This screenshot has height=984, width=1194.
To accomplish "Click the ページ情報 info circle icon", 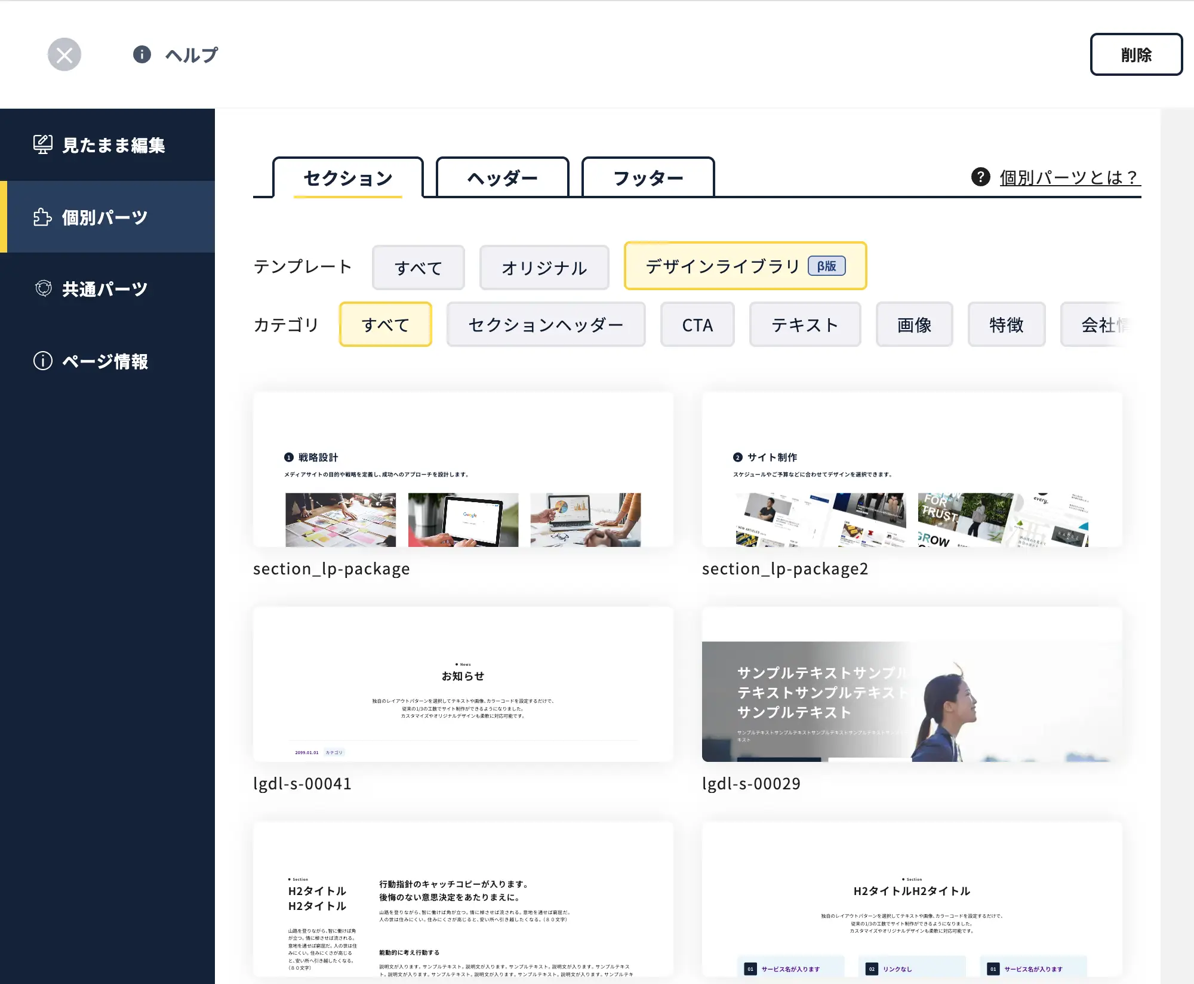I will click(42, 361).
